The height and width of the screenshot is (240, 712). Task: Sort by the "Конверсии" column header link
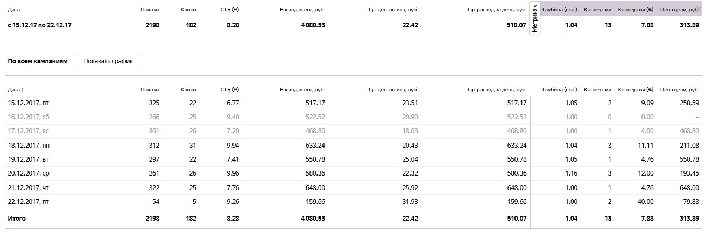[x=597, y=90]
